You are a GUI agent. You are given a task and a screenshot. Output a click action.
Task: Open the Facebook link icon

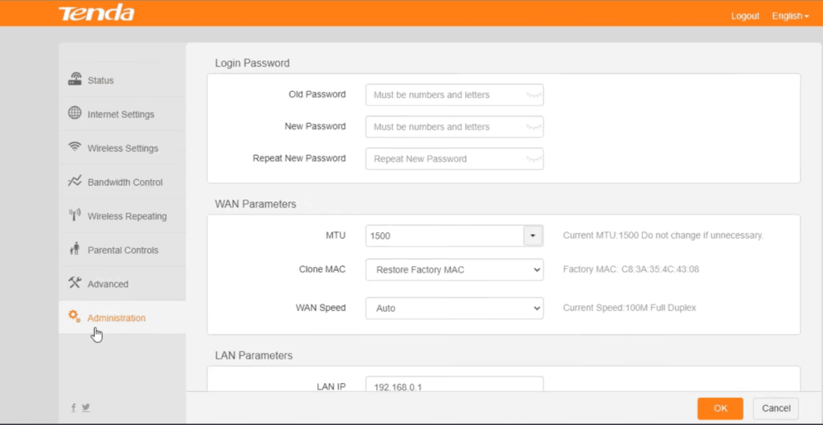click(x=73, y=408)
